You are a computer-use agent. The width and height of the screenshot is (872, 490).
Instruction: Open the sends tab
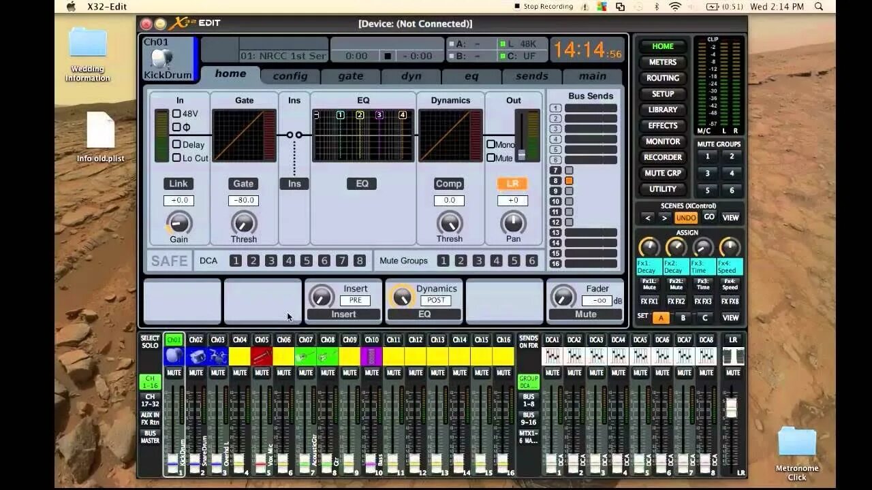(x=531, y=76)
